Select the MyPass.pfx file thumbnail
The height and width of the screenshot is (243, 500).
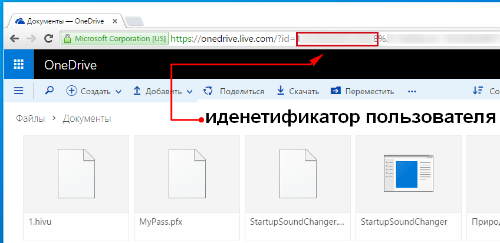[x=187, y=174]
